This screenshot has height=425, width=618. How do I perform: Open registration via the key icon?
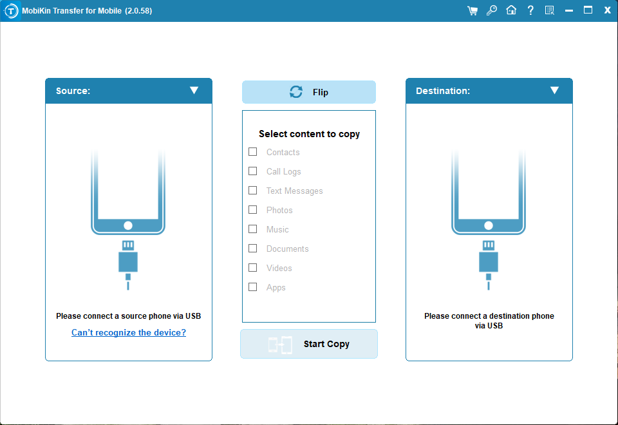492,10
